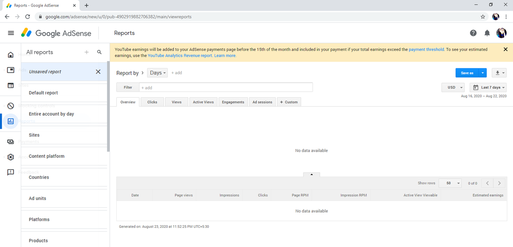Open the Blocking controls sidebar icon

tap(11, 106)
